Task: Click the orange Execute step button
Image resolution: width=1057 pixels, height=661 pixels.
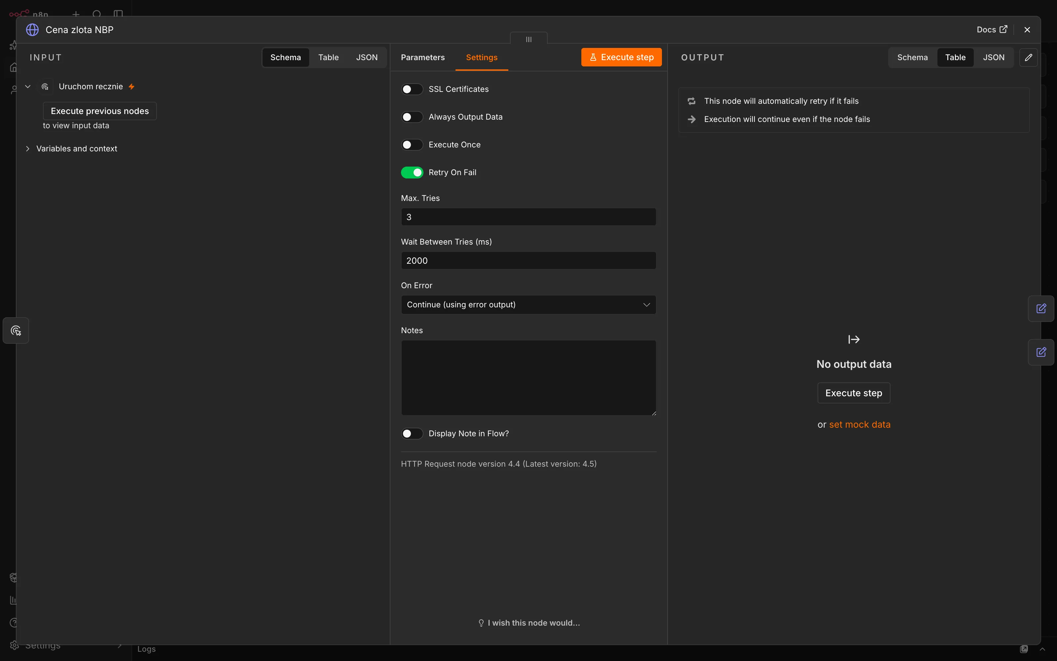Action: pyautogui.click(x=621, y=57)
